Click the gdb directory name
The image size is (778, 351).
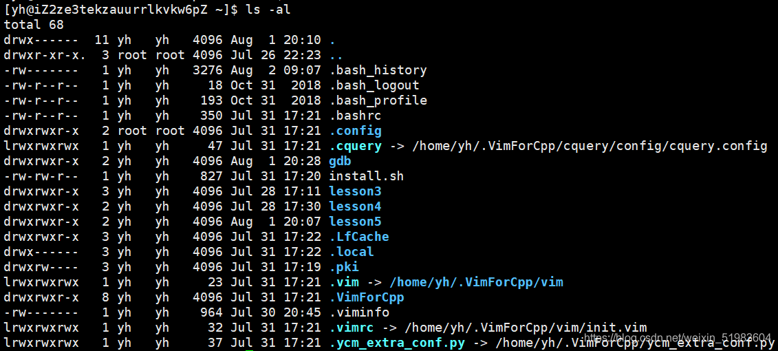340,161
